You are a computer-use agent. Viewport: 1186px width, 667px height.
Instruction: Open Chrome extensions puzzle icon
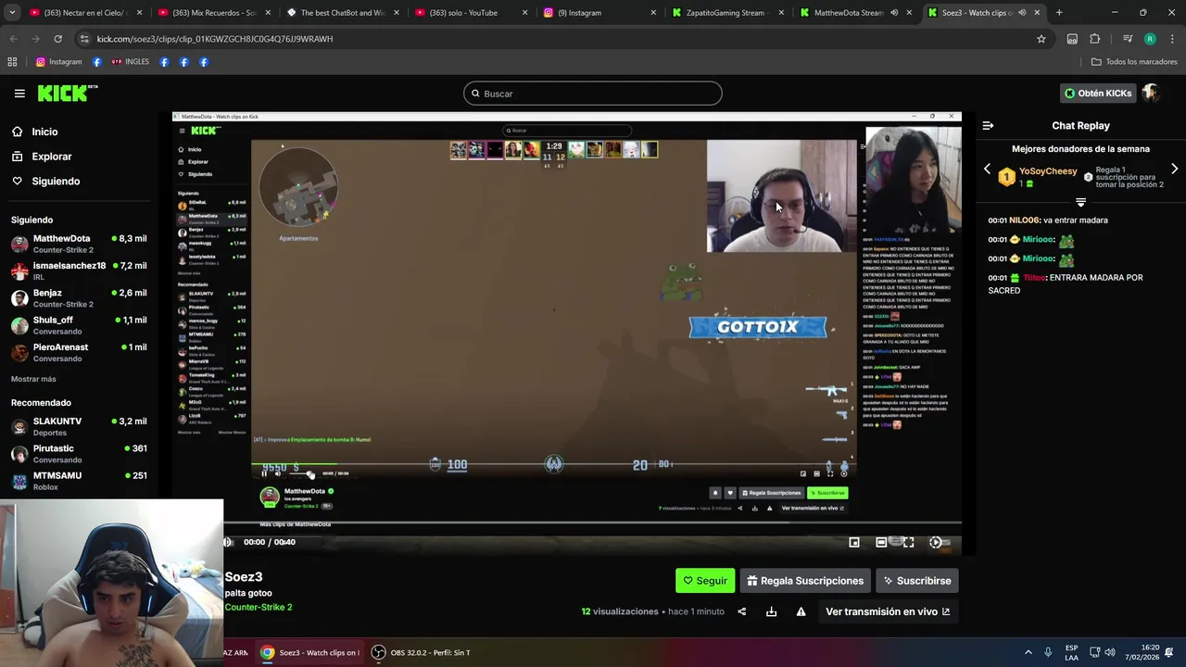(x=1095, y=39)
